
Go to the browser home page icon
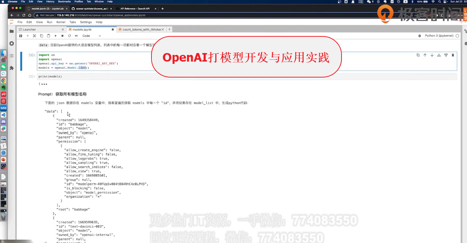30,15
